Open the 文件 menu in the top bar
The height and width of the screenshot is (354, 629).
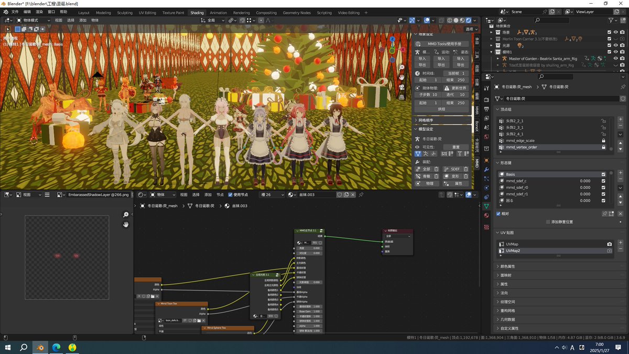[15, 12]
